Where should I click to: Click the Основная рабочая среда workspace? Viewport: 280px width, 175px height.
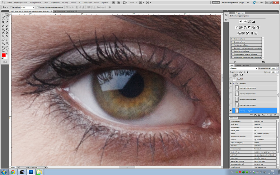pos(233,2)
